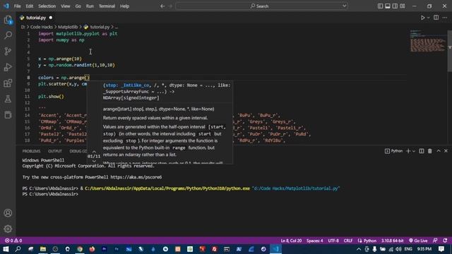Add a new terminal with plus icon
452x254 pixels.
coord(408,151)
